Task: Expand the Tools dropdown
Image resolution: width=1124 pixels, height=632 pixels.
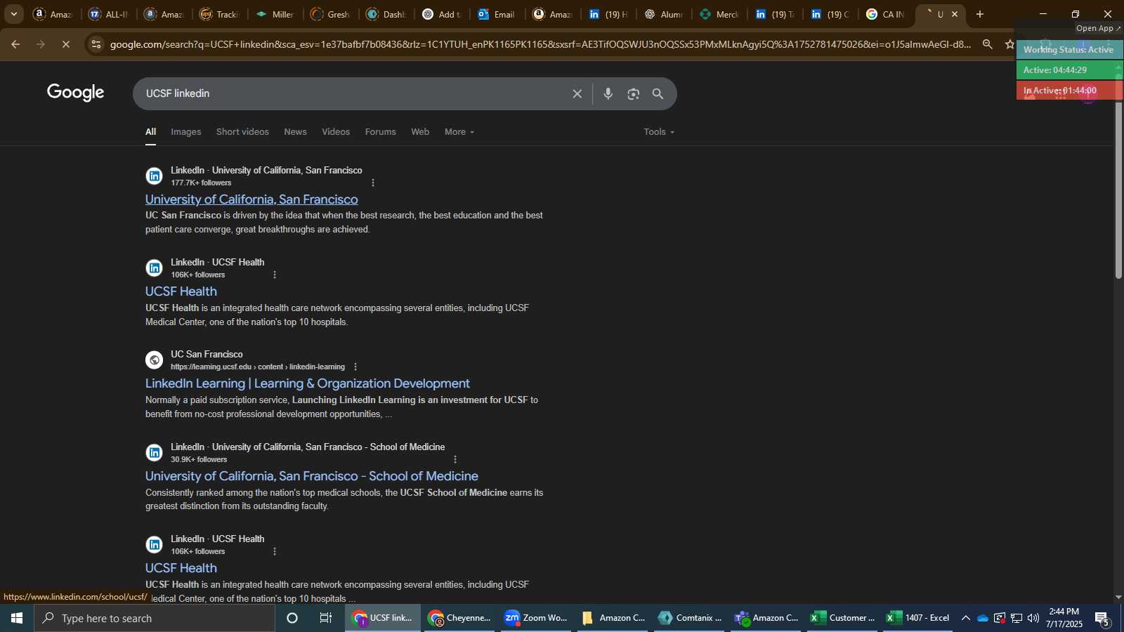Action: click(x=659, y=132)
